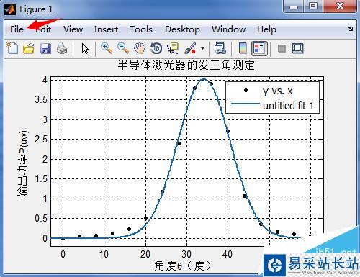Expand the toolbar dock arrow at far right

351,29
